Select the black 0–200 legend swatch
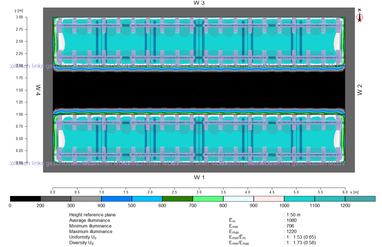Viewport: 382px width, 247px height. pyautogui.click(x=25, y=199)
